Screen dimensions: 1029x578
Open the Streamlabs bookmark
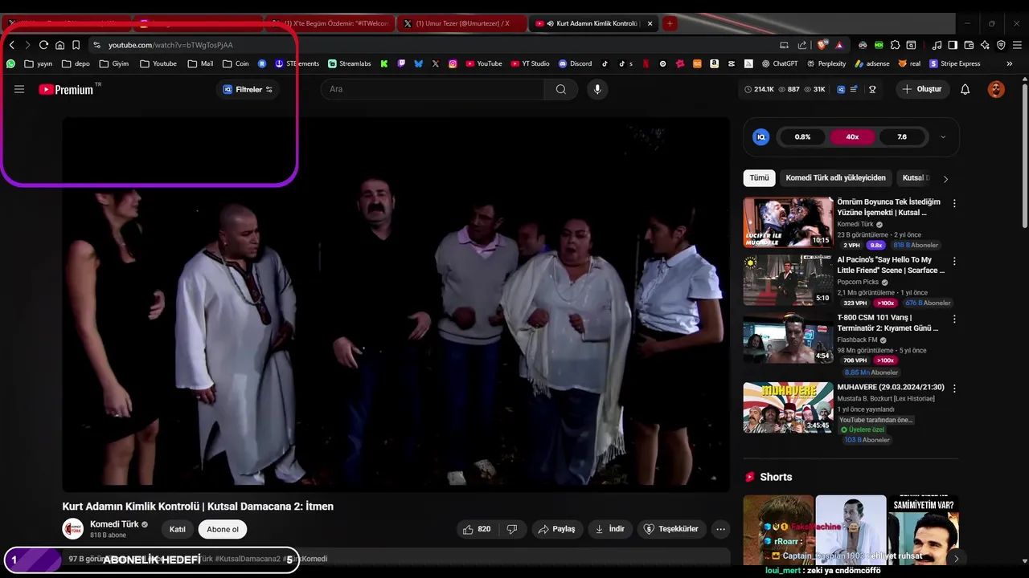[x=349, y=63]
